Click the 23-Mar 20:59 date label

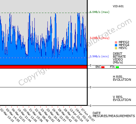(53, 115)
